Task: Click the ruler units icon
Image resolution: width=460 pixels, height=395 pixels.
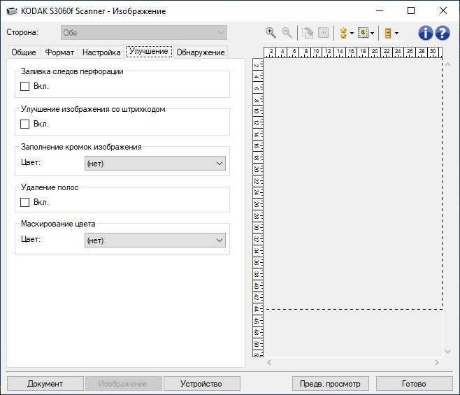Action: pyautogui.click(x=388, y=33)
